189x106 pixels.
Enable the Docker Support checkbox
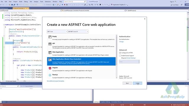click(120, 56)
